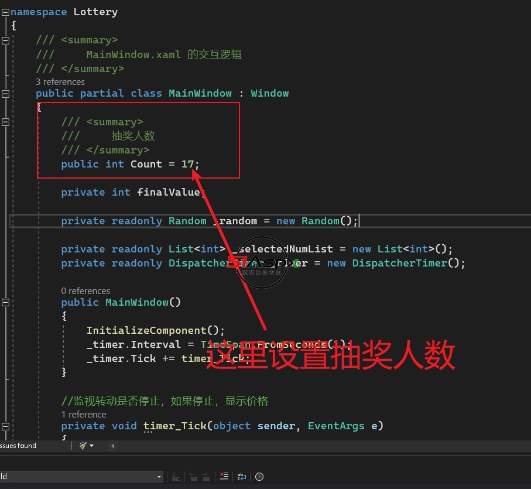The image size is (531, 489).
Task: Collapse the MainWindow class definition
Action: pyautogui.click(x=5, y=94)
